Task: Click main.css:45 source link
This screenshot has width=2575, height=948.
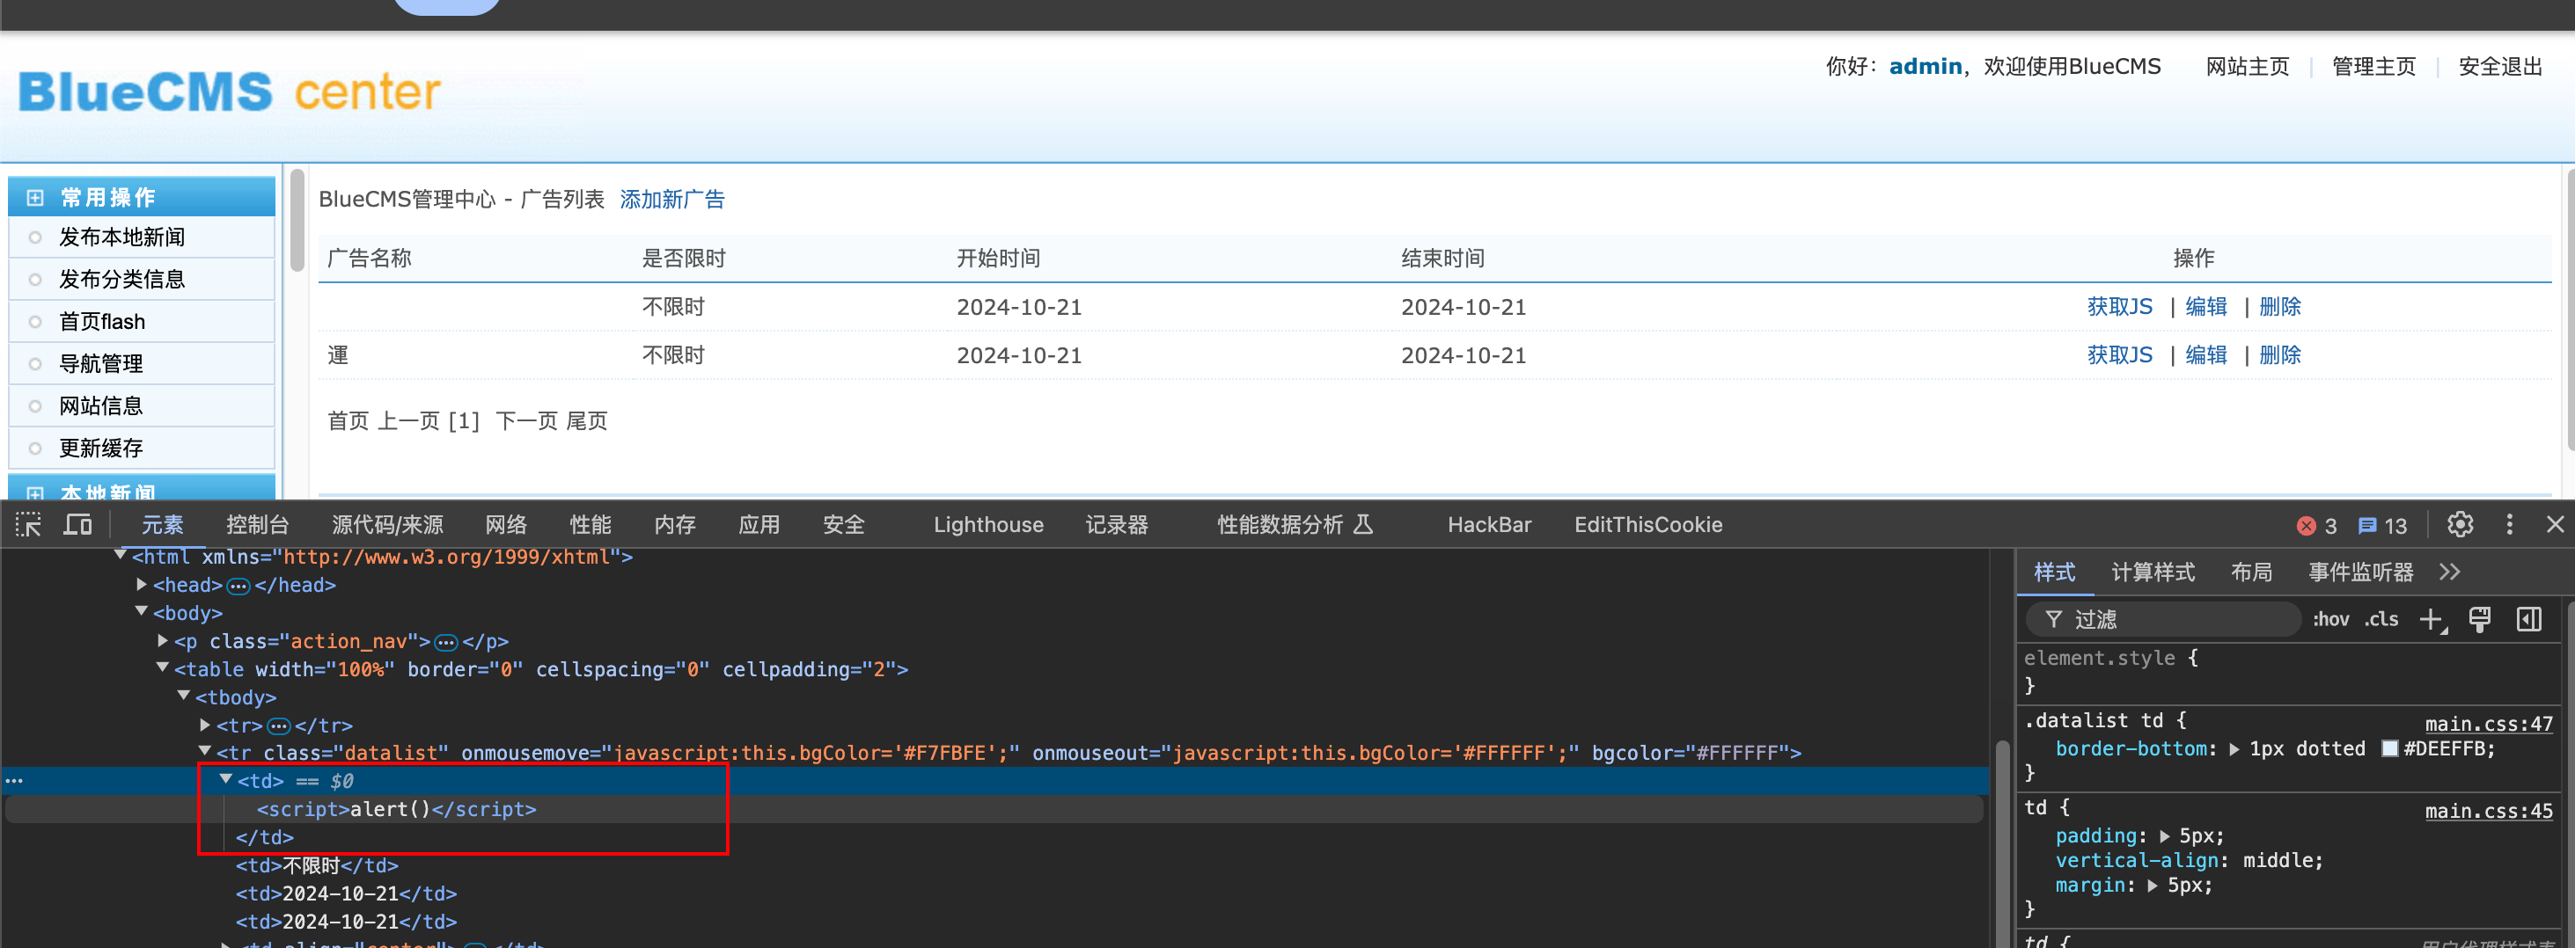Action: tap(2488, 810)
